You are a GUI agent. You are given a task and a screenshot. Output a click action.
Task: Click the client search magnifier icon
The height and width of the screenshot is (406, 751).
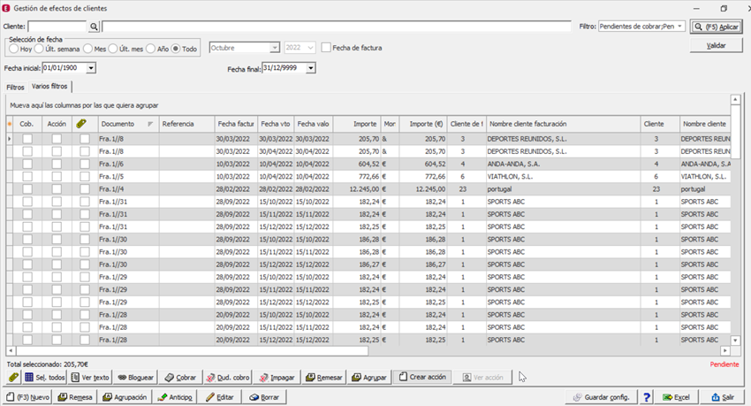tap(94, 27)
